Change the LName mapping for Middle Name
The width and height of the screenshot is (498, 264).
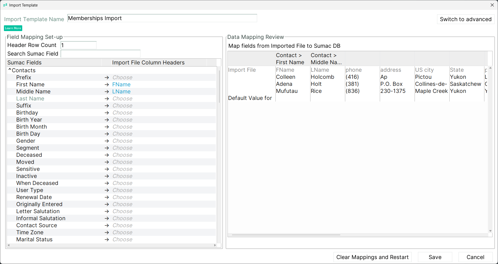(121, 92)
